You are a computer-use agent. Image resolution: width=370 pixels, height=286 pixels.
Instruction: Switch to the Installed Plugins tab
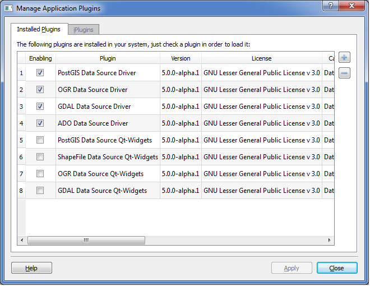pos(39,29)
